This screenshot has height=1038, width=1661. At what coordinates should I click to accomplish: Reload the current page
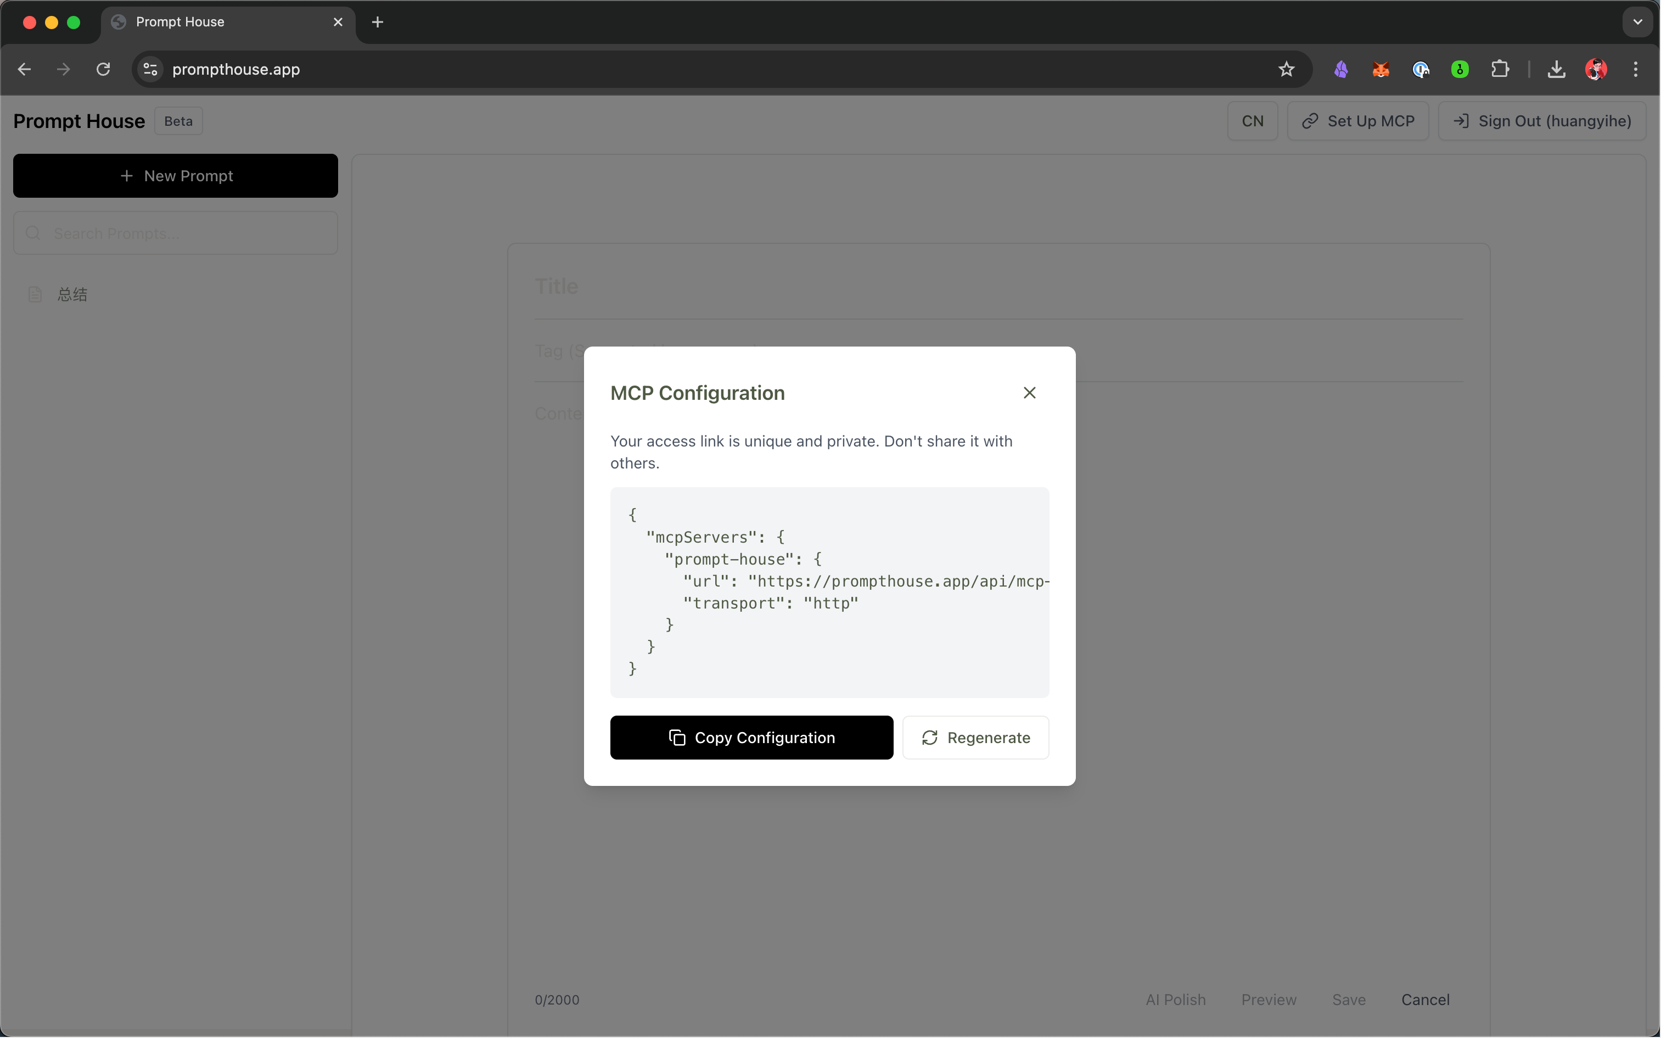click(x=103, y=69)
